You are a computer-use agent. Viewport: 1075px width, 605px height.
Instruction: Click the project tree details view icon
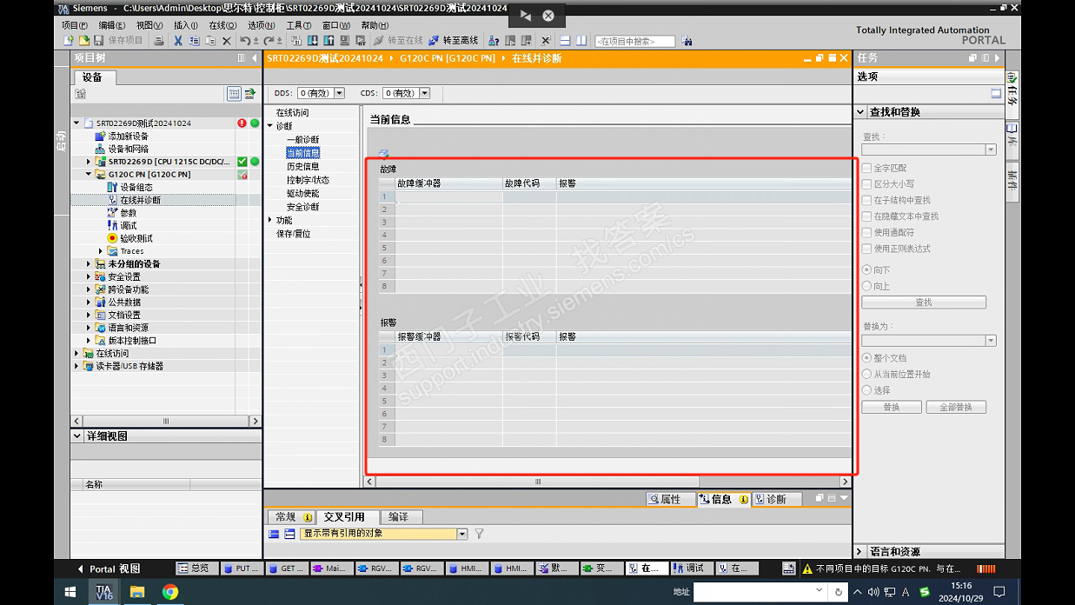tap(234, 93)
